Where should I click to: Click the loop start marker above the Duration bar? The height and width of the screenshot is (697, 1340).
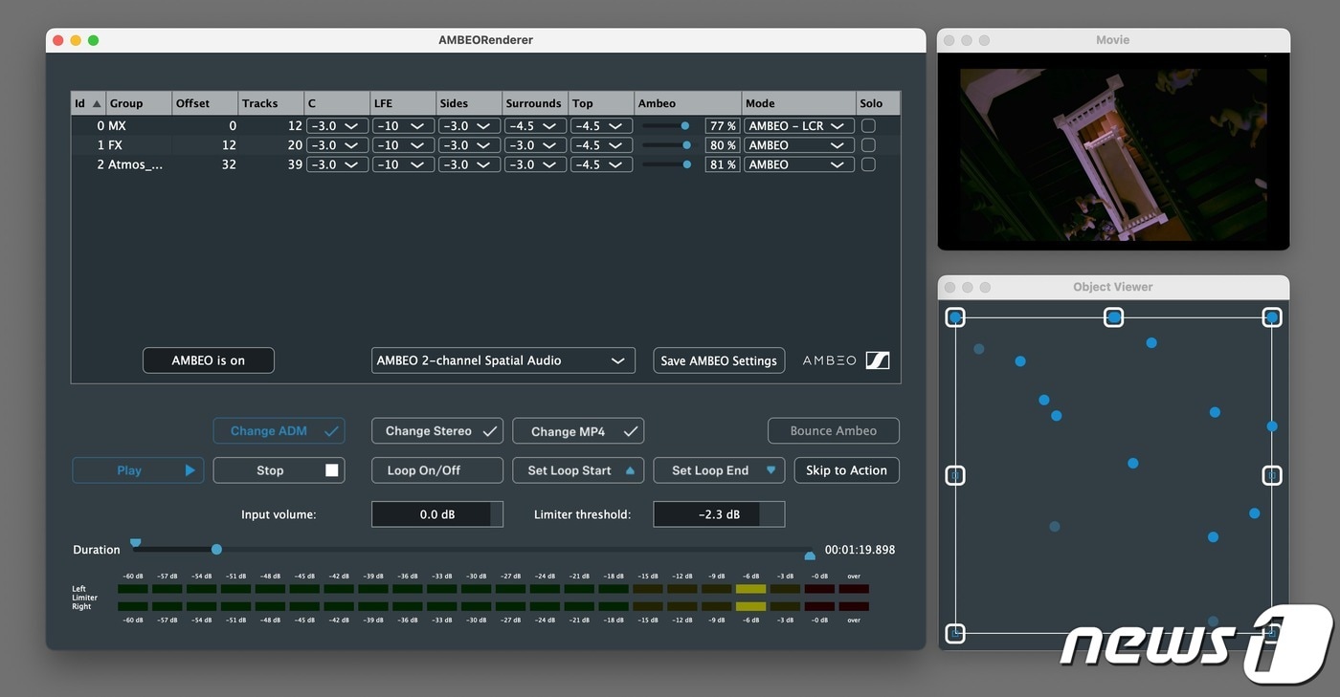click(x=136, y=542)
